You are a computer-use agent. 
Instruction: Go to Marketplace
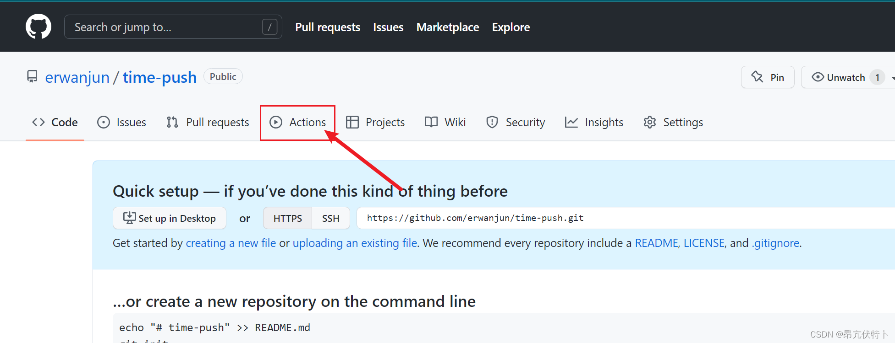coord(448,27)
